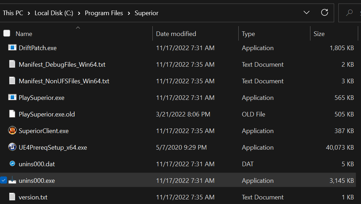Screen dimensions: 361x204
Task: Navigate to Local Disk (C:) breadcrumb
Action: click(54, 13)
